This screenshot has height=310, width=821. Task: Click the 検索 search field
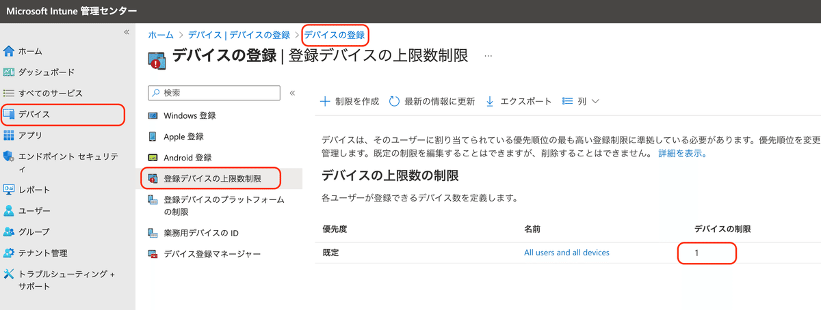214,93
